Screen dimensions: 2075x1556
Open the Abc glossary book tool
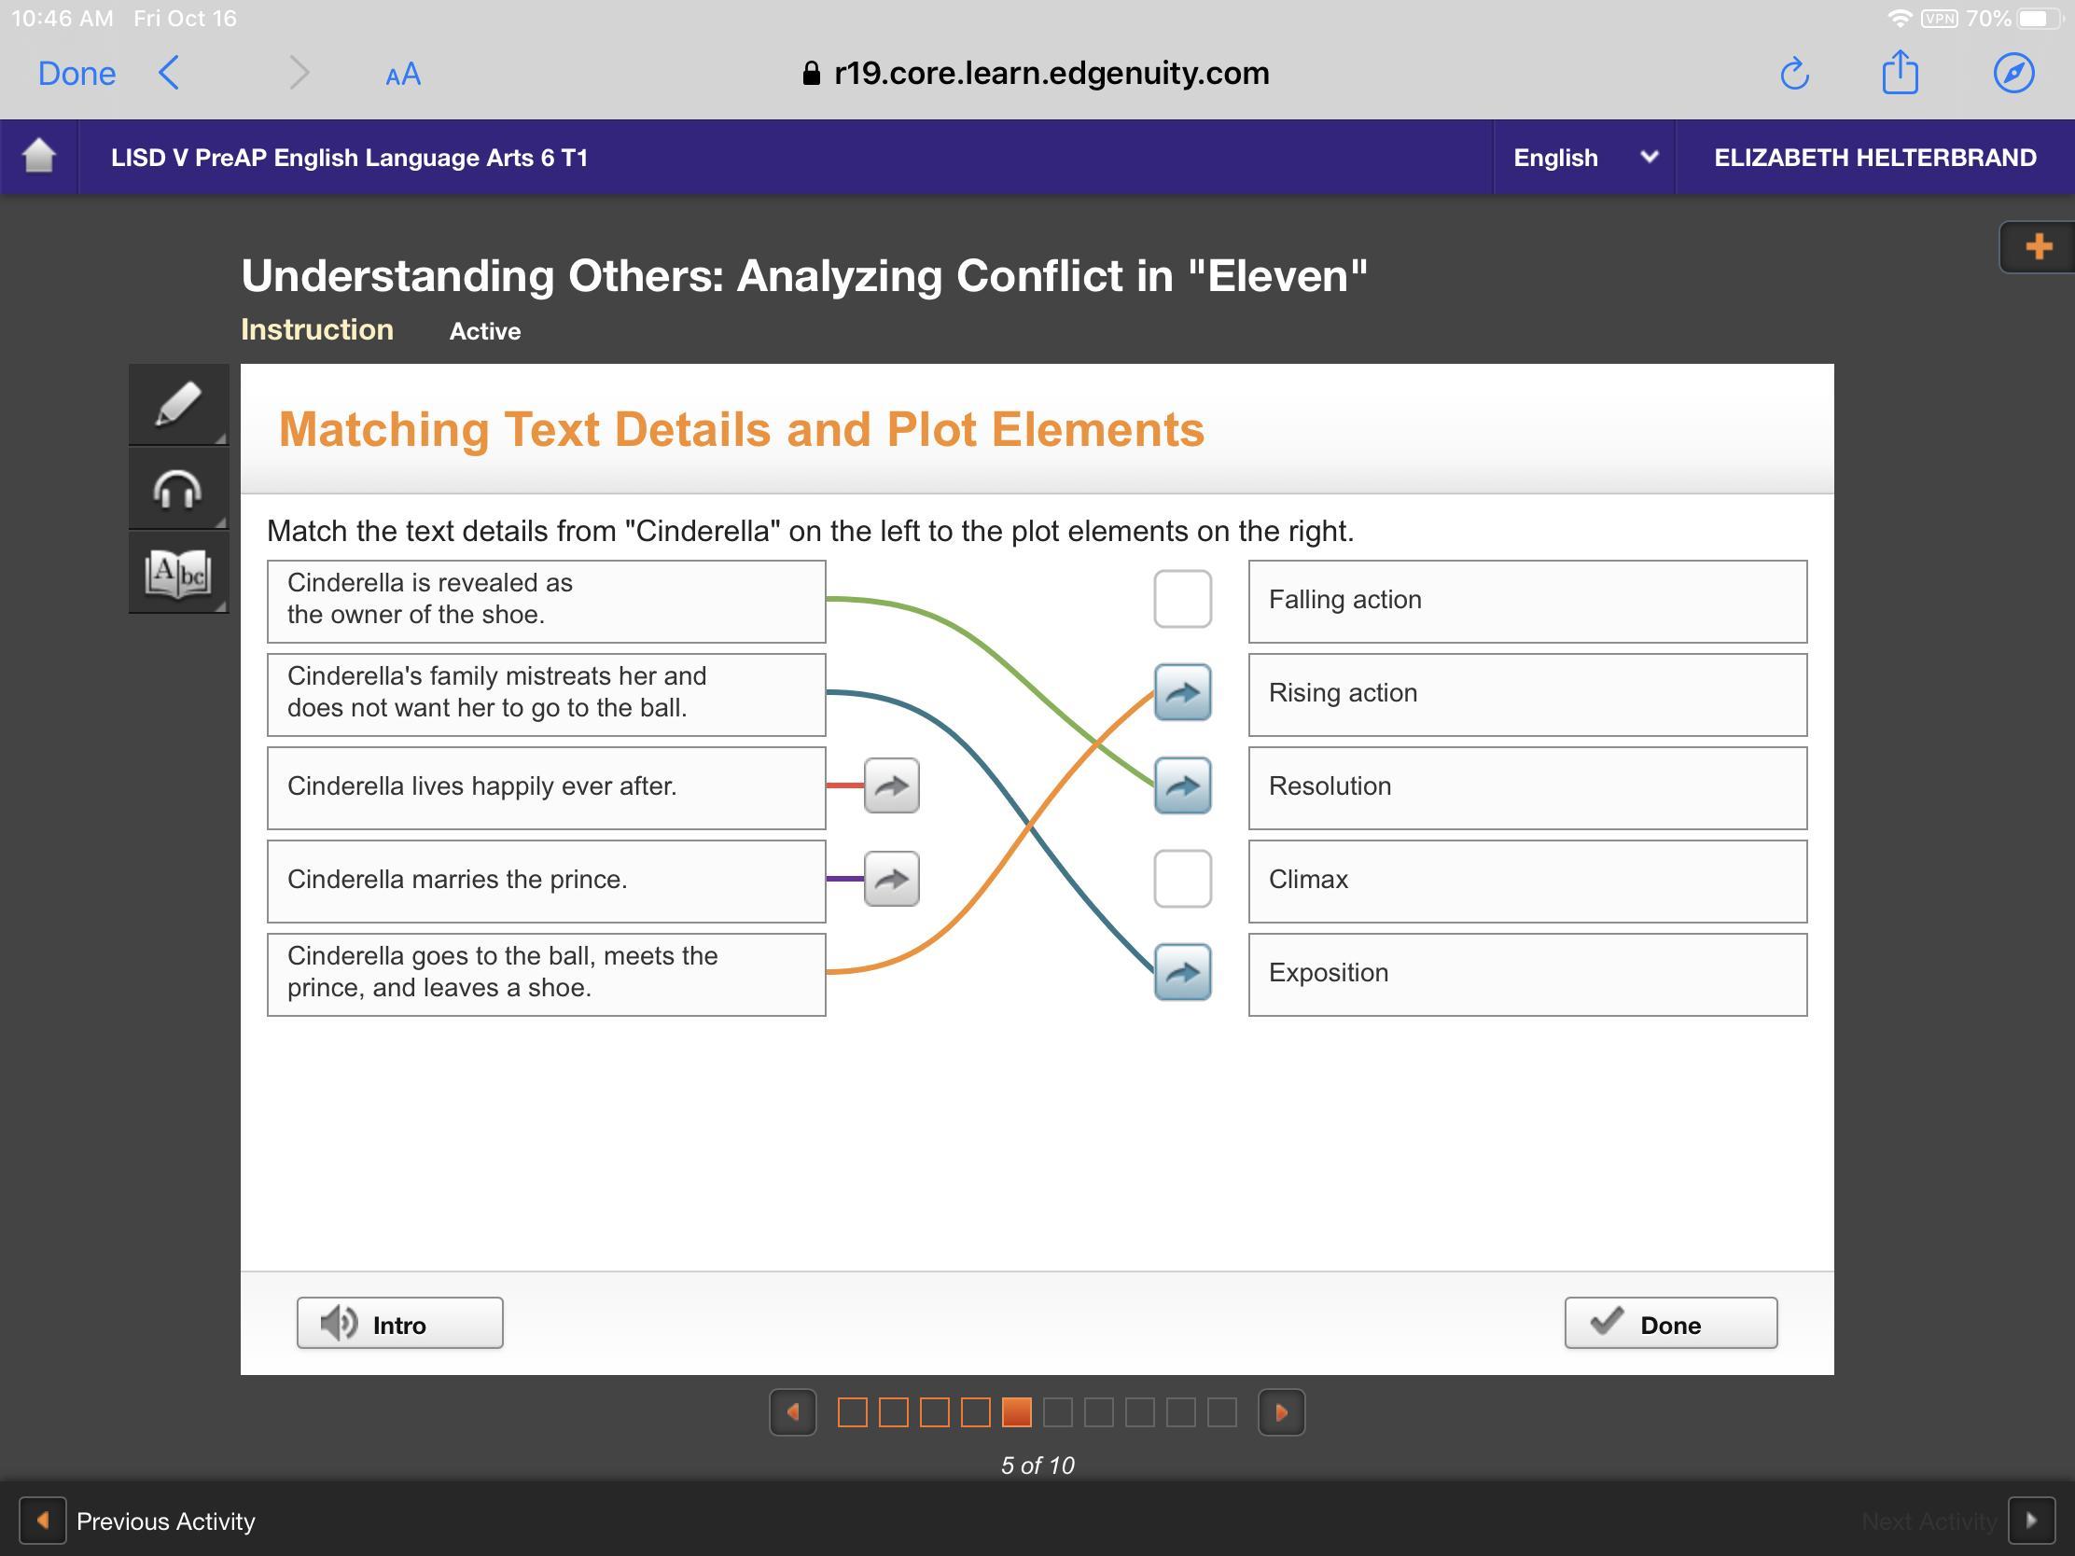coord(177,572)
